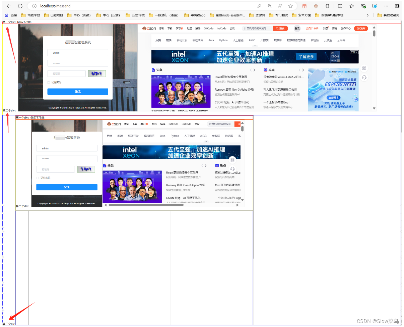The image size is (404, 327).
Task: Open the 出差项目 bookmark folder
Action: [54, 15]
